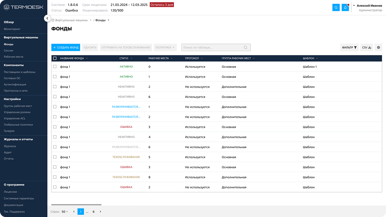The height and width of the screenshot is (217, 386).
Task: Open the Фильтр filter button
Action: click(349, 47)
